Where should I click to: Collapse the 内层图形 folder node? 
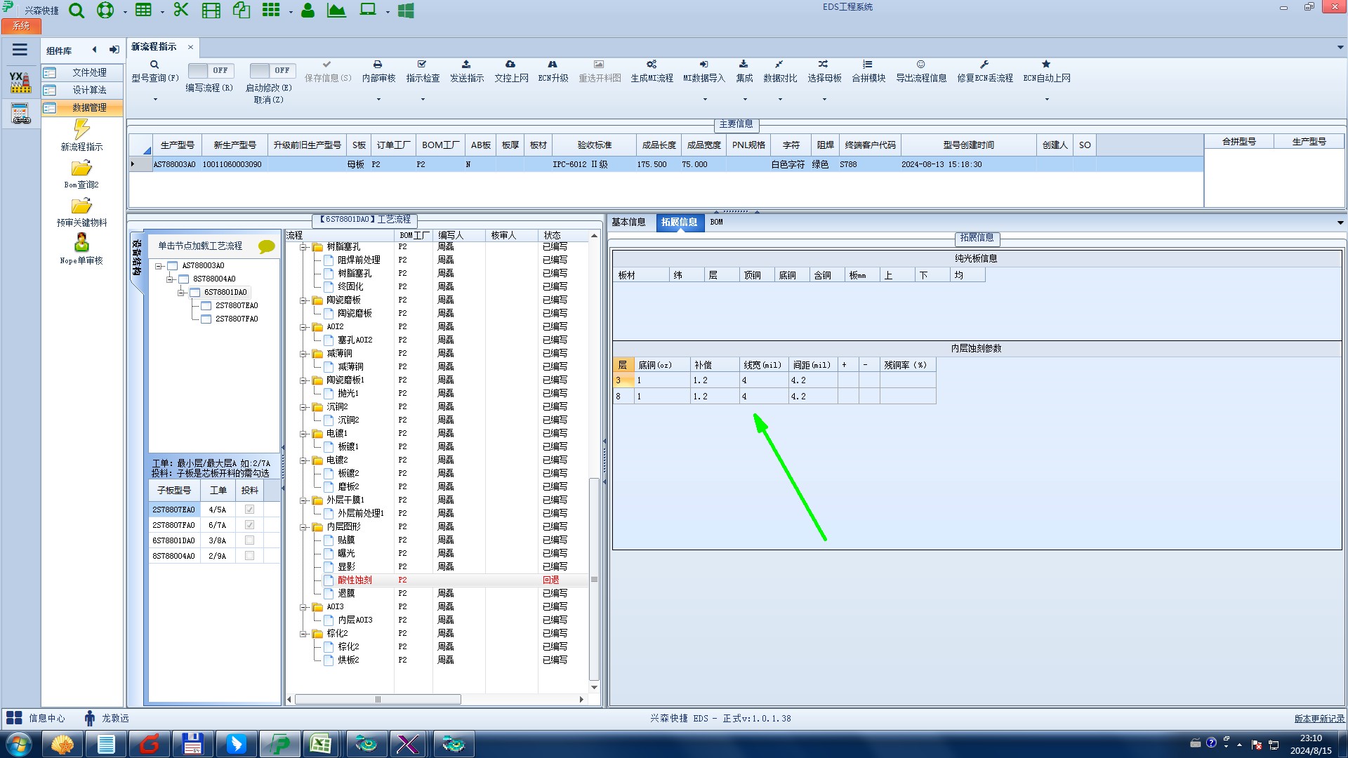pyautogui.click(x=304, y=527)
